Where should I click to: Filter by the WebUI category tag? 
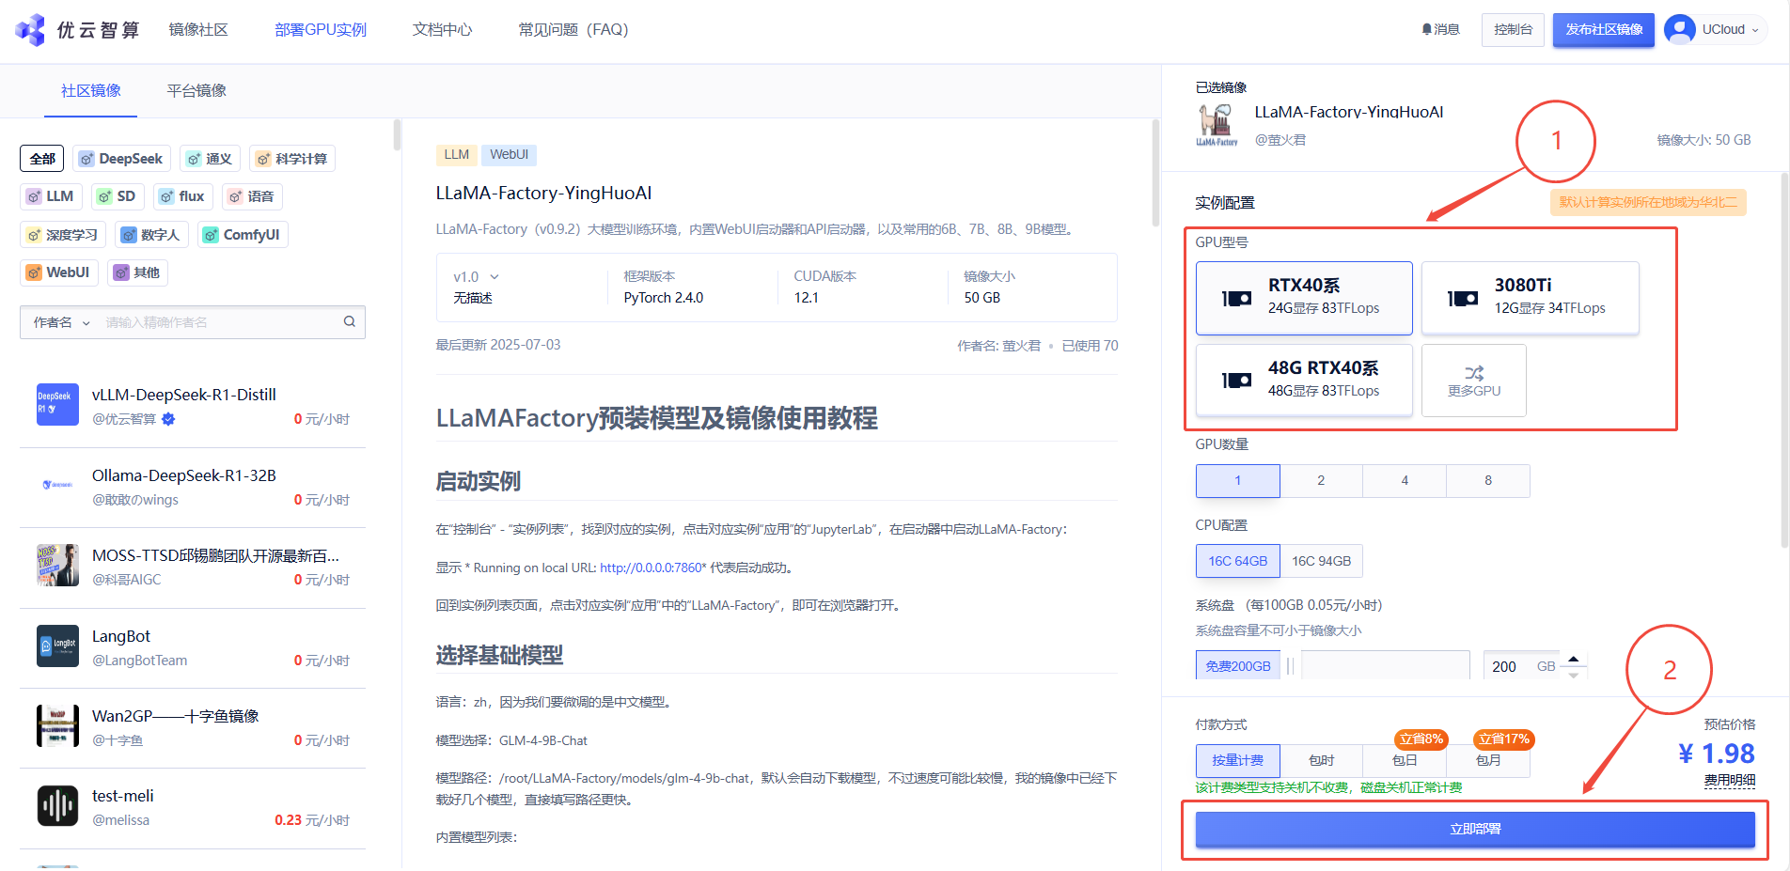pyautogui.click(x=58, y=272)
